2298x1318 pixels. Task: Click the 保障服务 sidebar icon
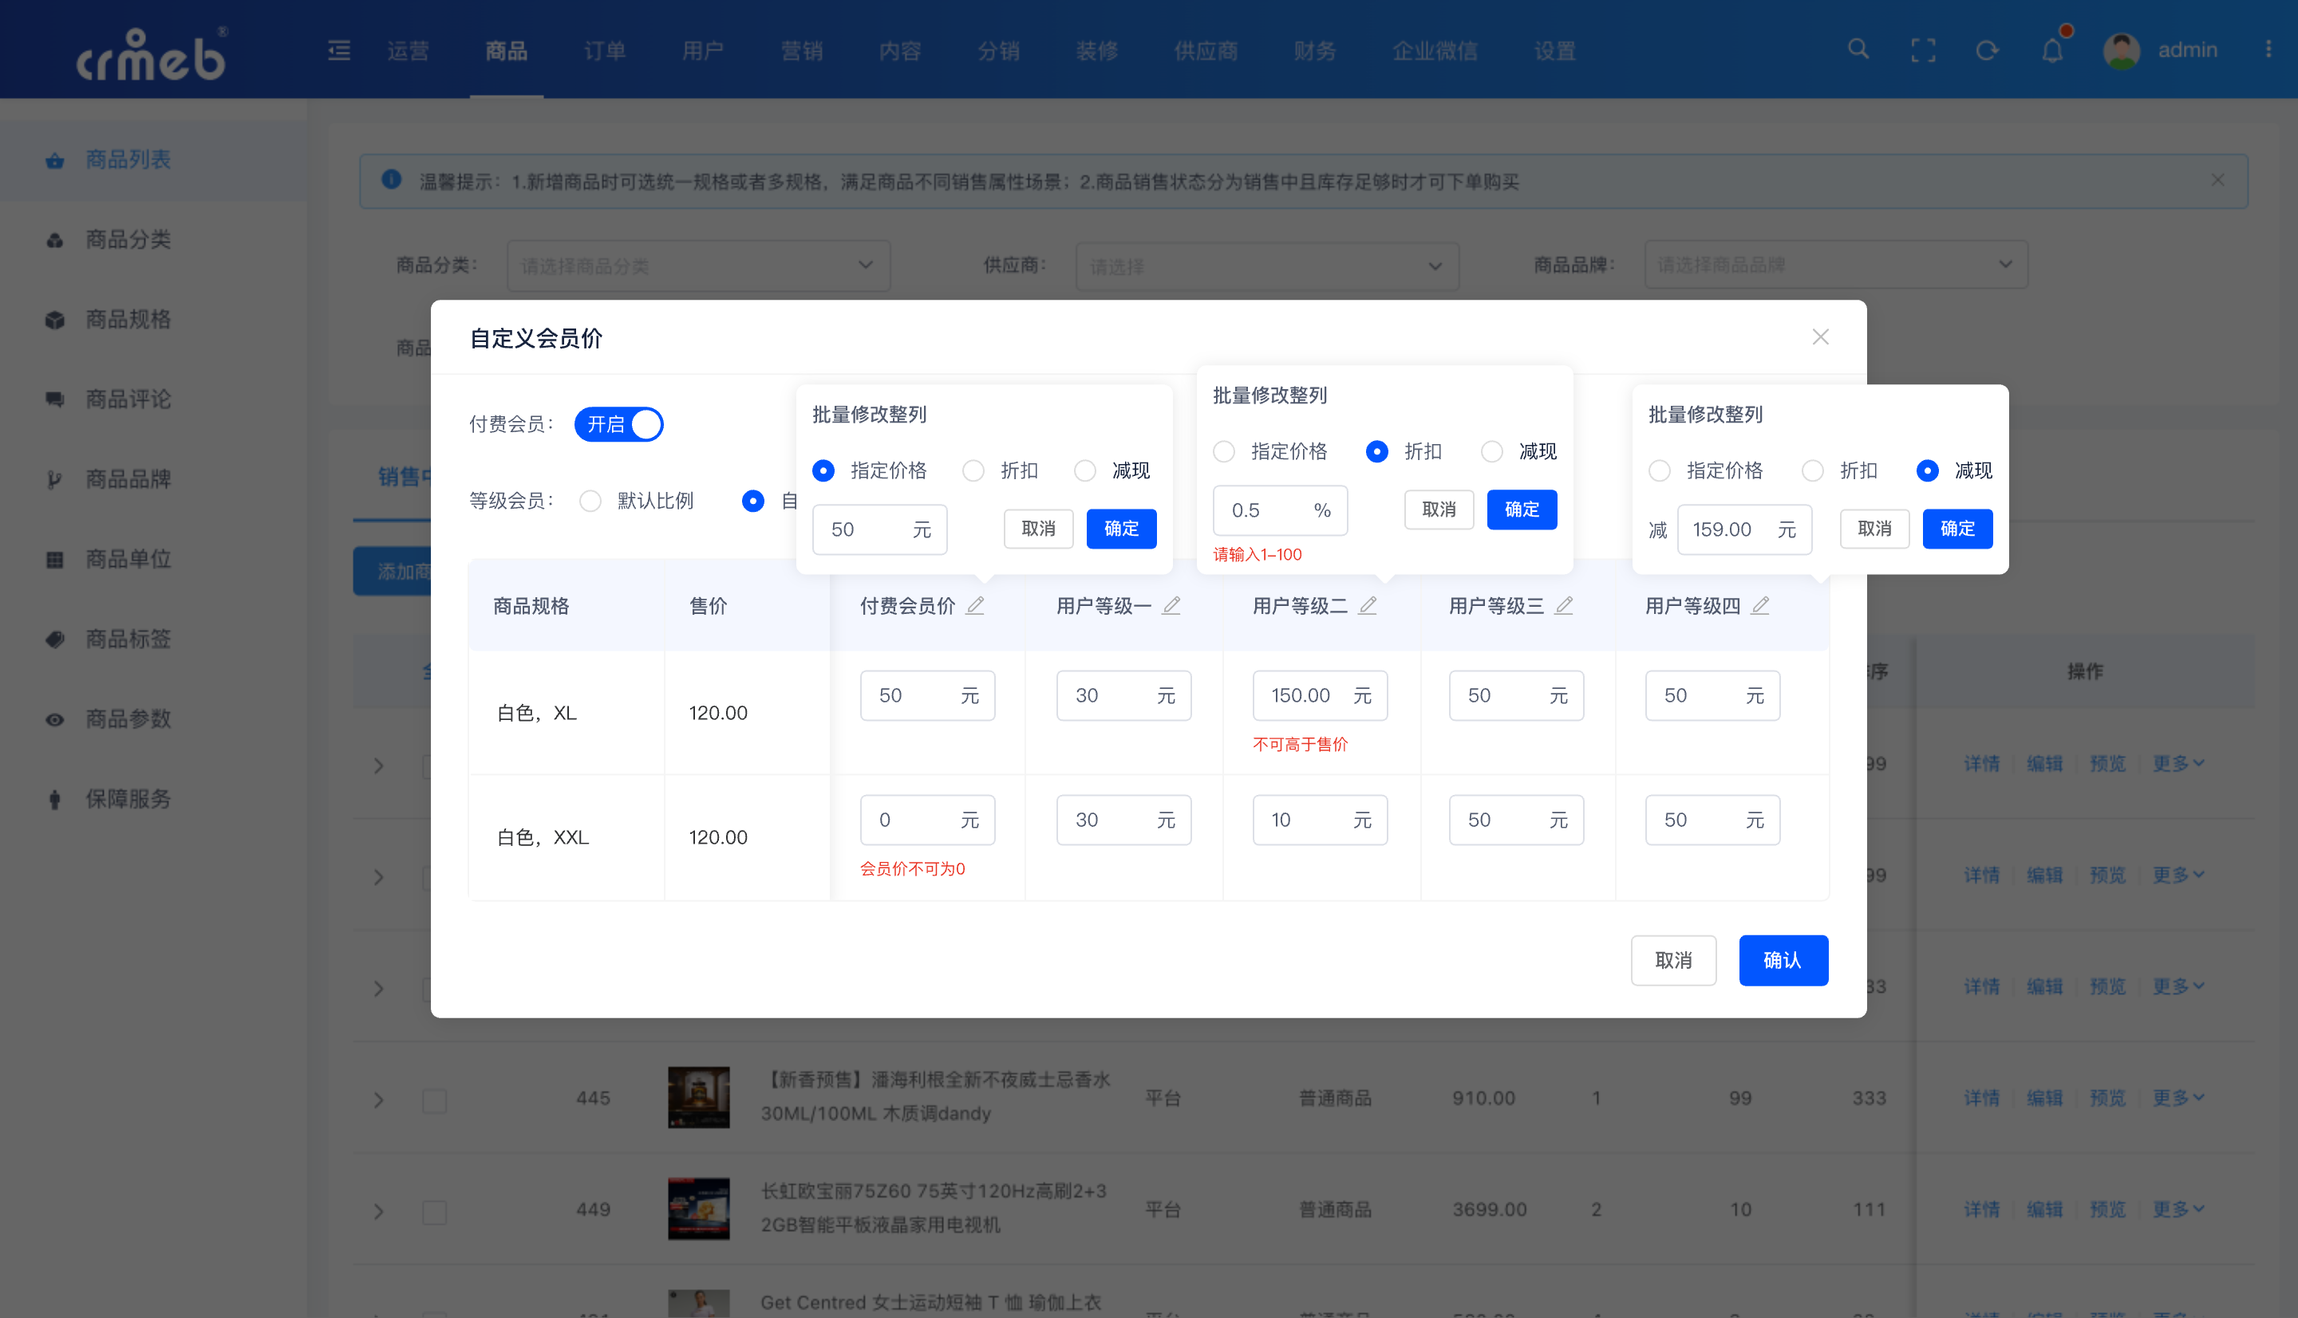point(55,799)
